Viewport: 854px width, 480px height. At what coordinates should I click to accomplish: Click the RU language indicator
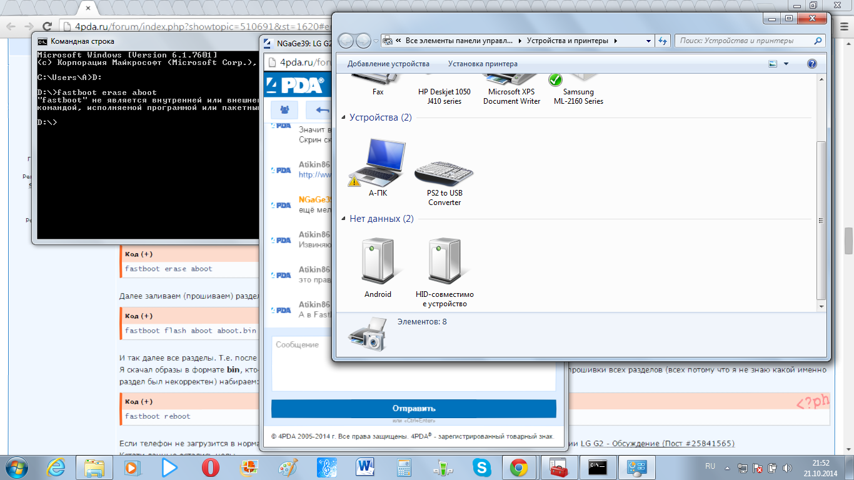(710, 466)
